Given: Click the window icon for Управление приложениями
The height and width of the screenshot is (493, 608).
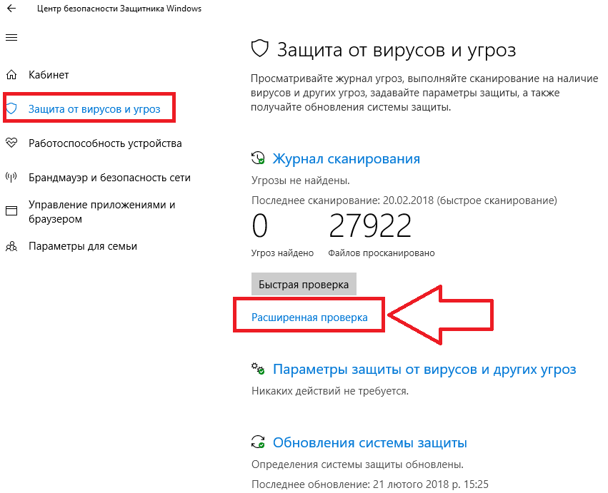Looking at the screenshot, I should tap(11, 211).
